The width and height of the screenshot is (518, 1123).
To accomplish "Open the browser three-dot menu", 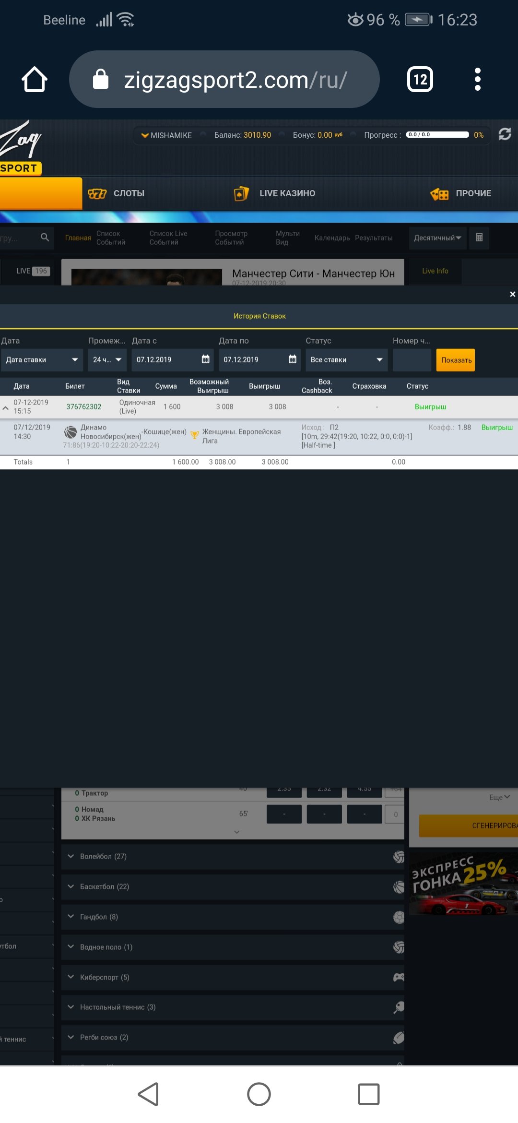I will click(477, 79).
